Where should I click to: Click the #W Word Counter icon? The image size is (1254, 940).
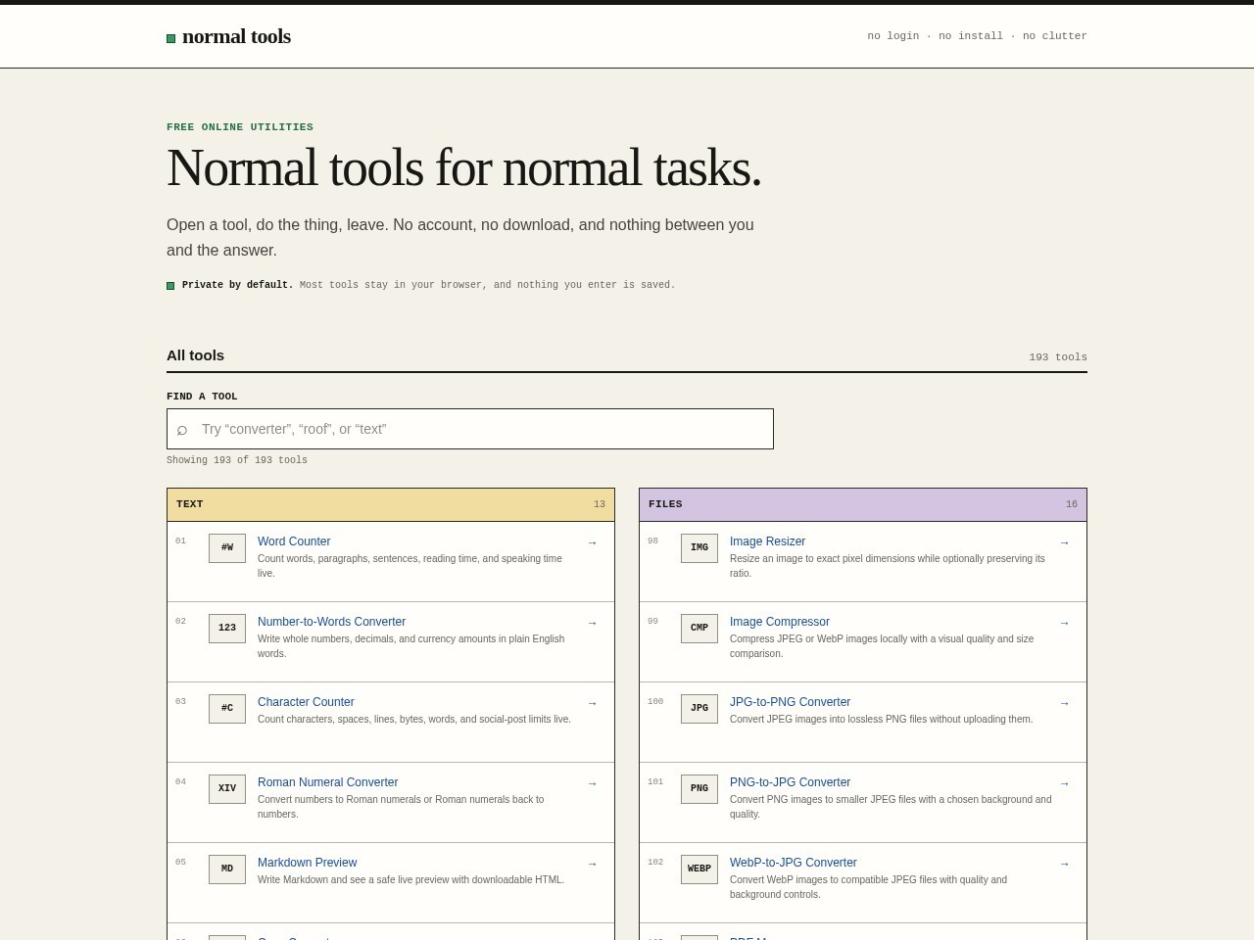coord(227,548)
